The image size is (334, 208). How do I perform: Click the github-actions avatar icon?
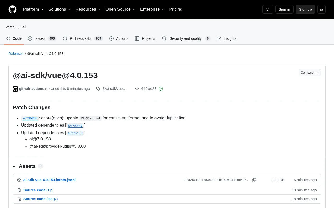15,89
